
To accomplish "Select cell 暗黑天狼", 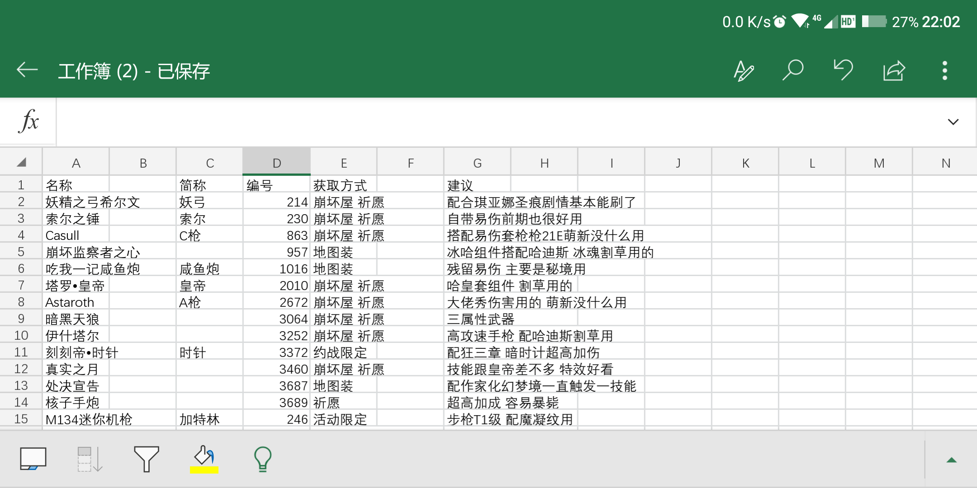I will pos(76,319).
